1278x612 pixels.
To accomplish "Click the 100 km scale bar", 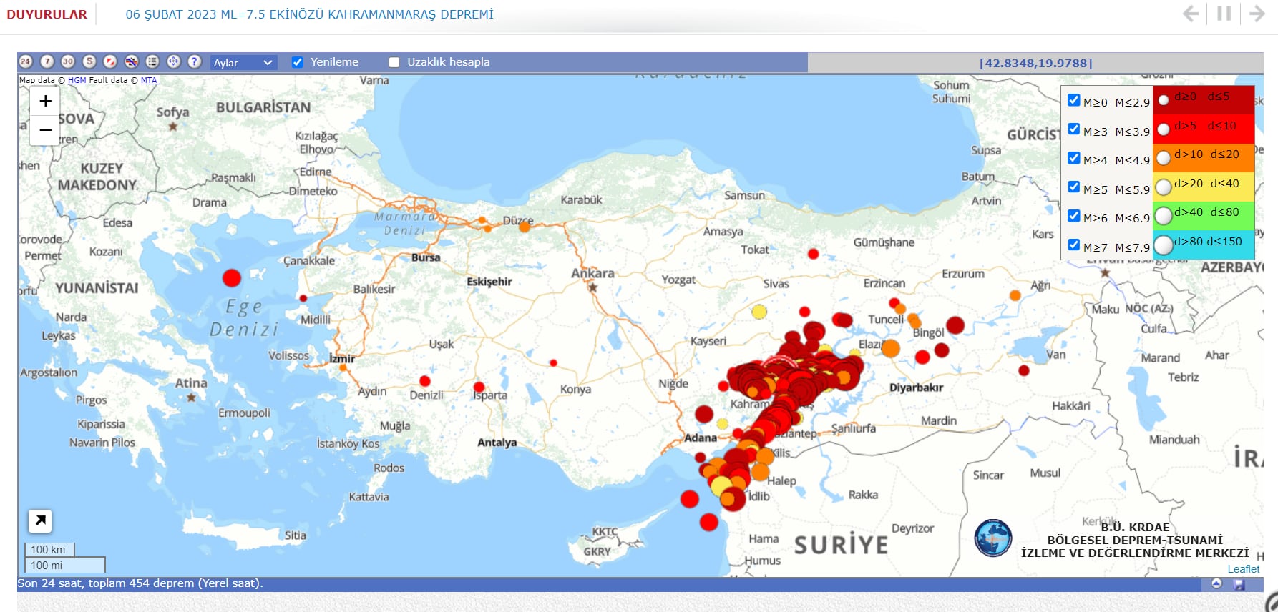I will 49,549.
